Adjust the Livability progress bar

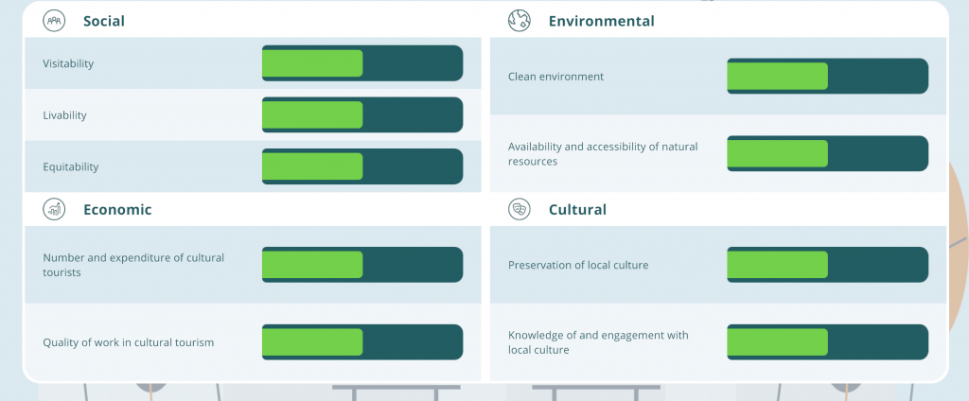(x=362, y=115)
